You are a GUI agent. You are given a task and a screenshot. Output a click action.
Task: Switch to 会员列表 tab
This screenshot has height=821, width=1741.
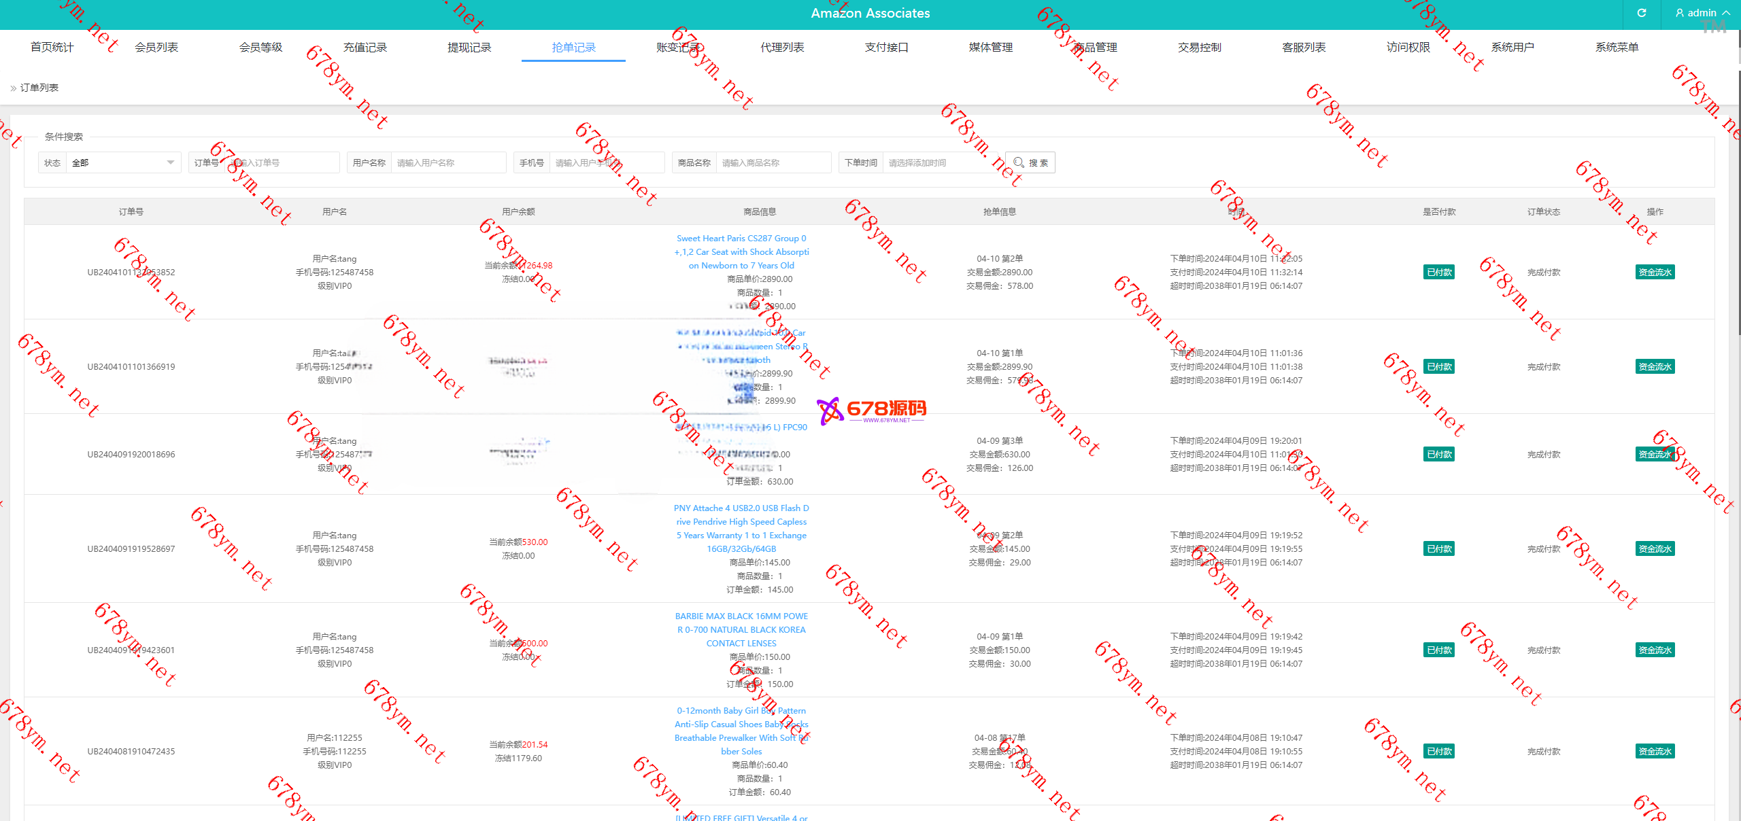pos(156,48)
